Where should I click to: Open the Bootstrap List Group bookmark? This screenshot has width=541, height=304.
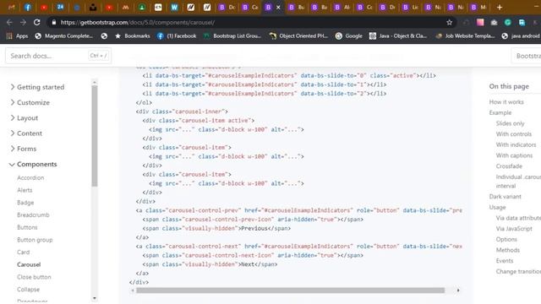[x=232, y=35]
